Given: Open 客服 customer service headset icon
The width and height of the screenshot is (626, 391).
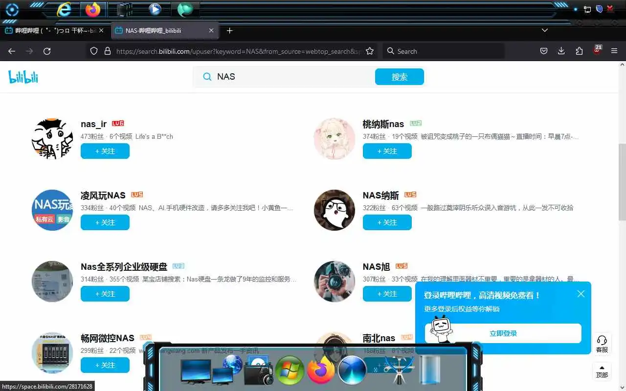Looking at the screenshot, I should (x=602, y=344).
